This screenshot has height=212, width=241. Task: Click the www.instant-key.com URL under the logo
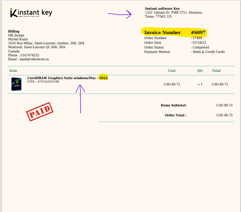[29, 17]
